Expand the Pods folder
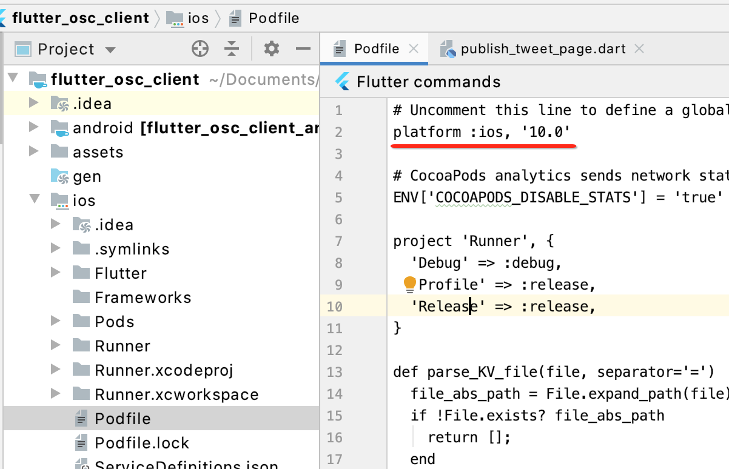729x469 pixels. point(56,321)
